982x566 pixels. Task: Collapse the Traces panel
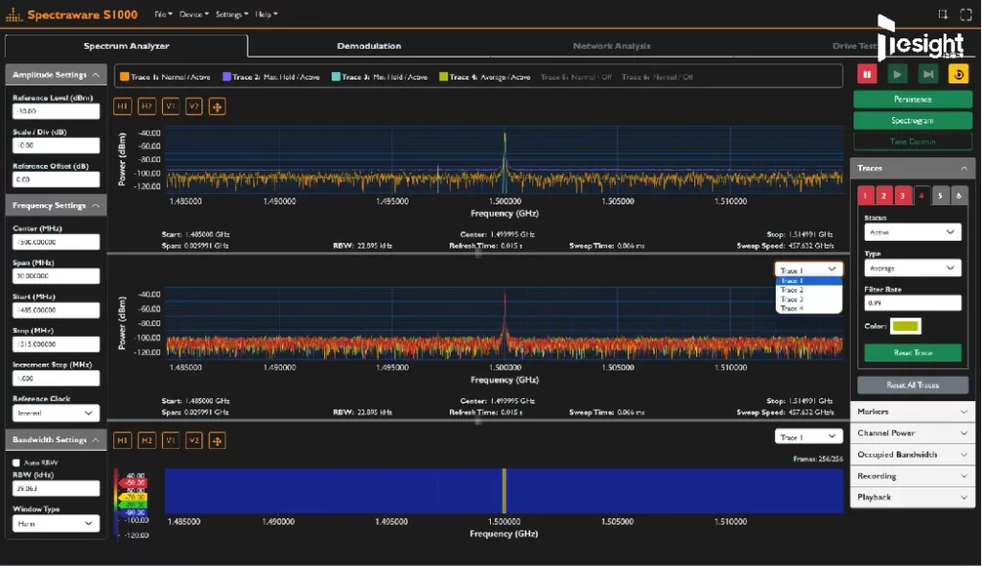point(913,168)
